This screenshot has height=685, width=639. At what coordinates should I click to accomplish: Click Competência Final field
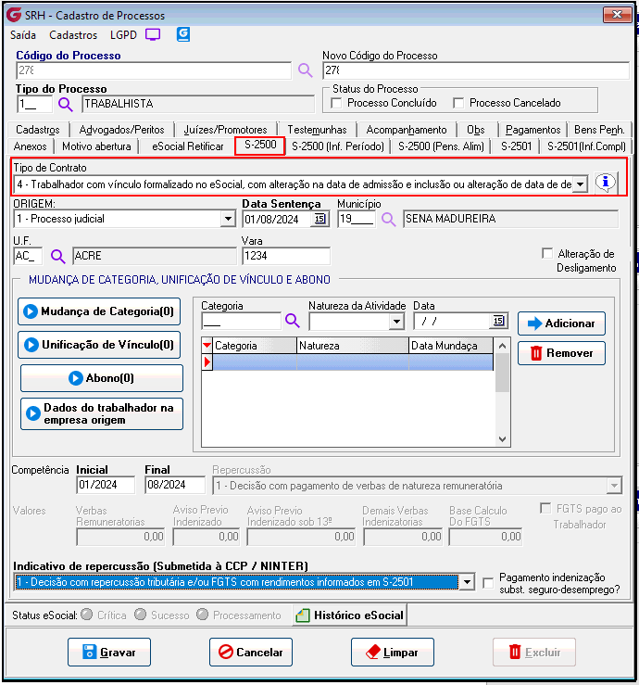pos(175,485)
